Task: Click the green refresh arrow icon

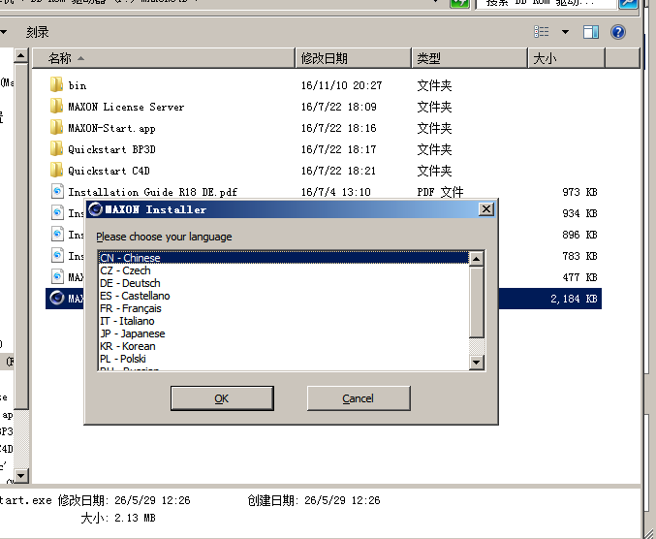Action: tap(459, 3)
